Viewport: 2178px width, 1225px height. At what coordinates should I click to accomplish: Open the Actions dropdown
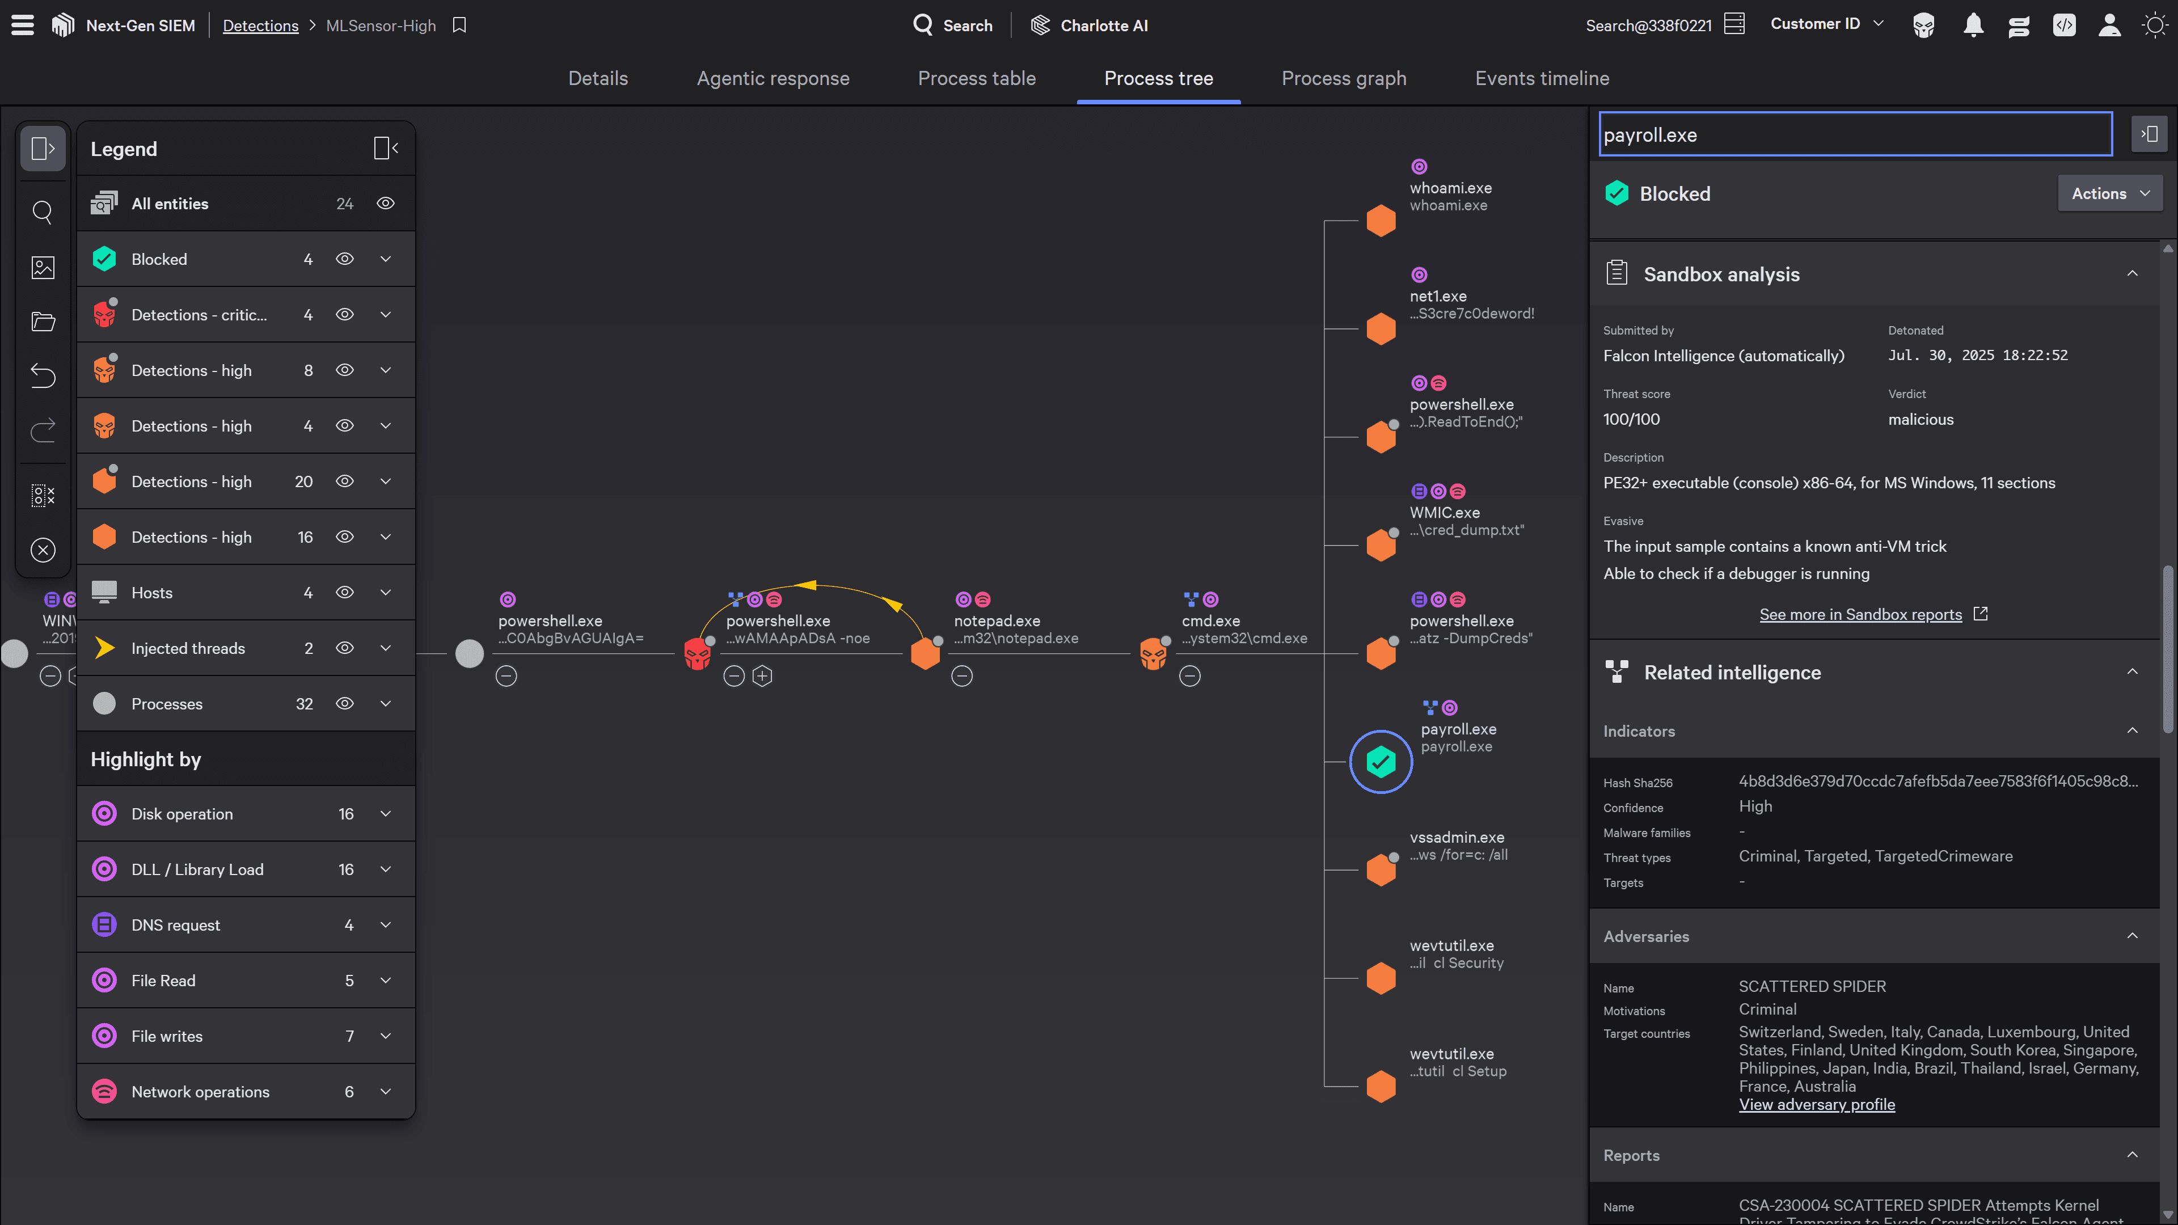2109,193
